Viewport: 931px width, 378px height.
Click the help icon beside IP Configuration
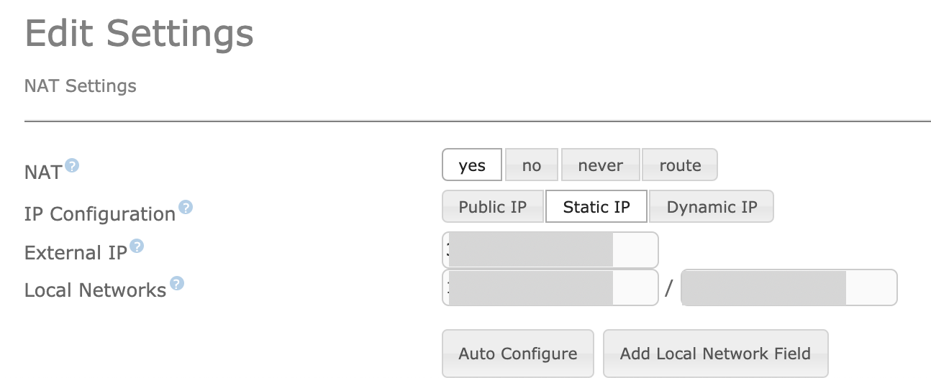186,208
